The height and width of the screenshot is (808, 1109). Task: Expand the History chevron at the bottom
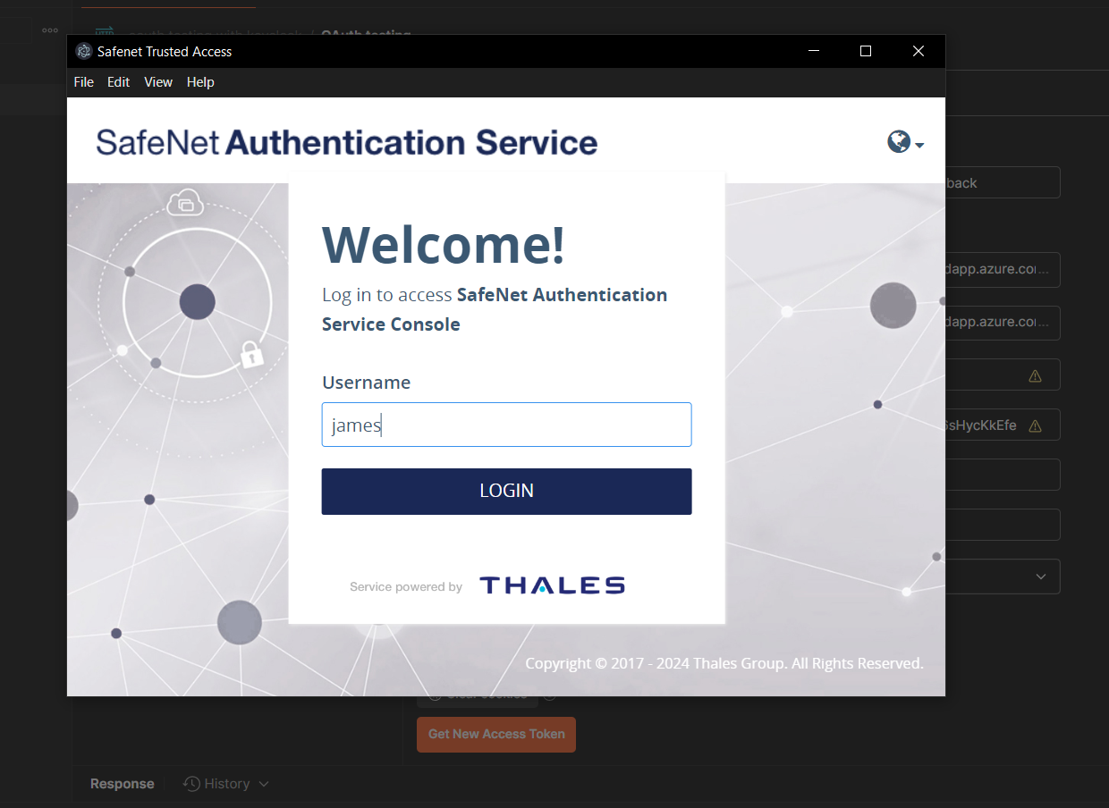[262, 783]
